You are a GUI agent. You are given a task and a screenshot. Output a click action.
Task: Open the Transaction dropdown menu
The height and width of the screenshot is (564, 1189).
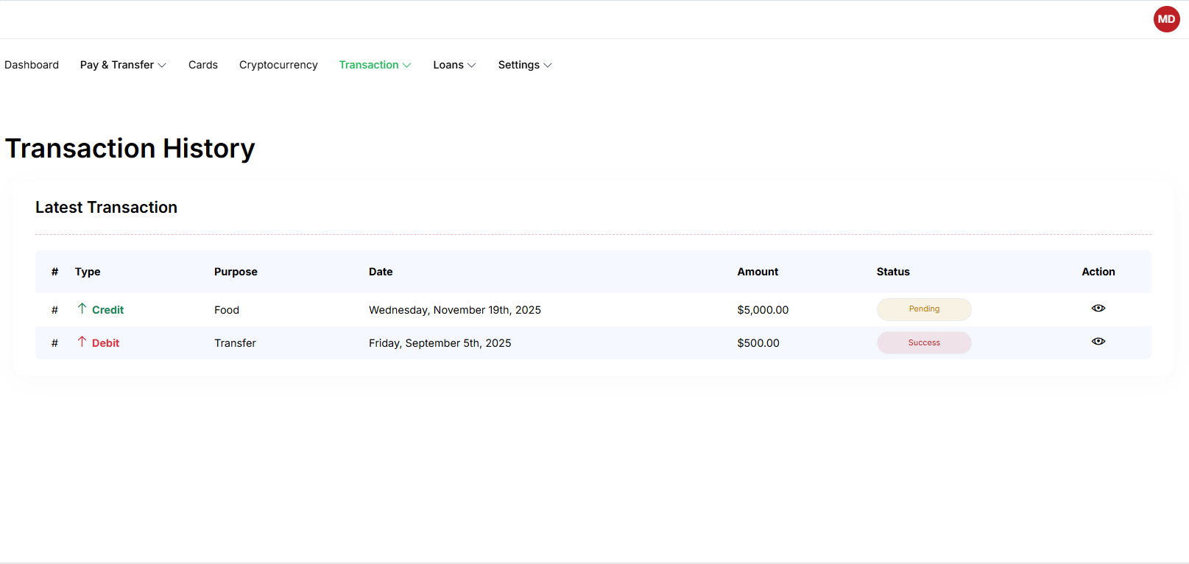(375, 65)
